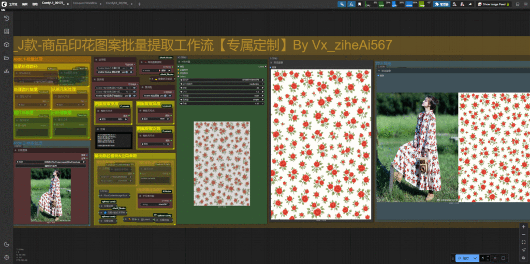Click the ComfyUI logo in the top-left
The width and height of the screenshot is (530, 264).
[3, 4]
